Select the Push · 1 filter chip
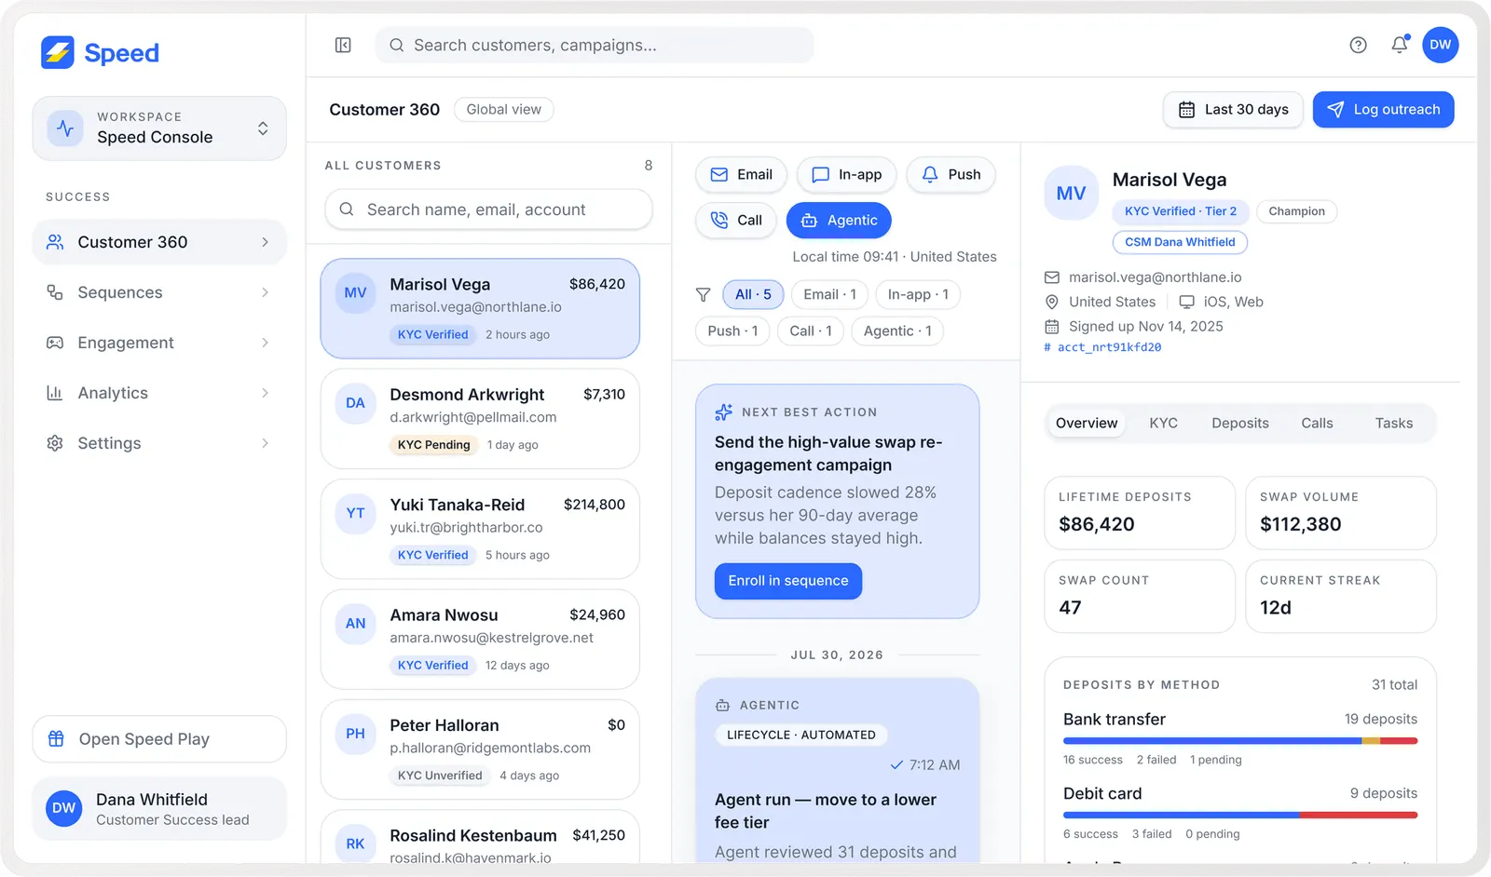1491x877 pixels. (732, 331)
